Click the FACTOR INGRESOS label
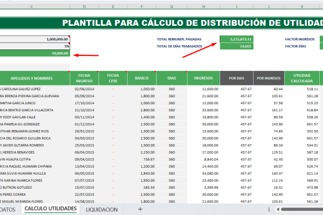 [x=300, y=39]
